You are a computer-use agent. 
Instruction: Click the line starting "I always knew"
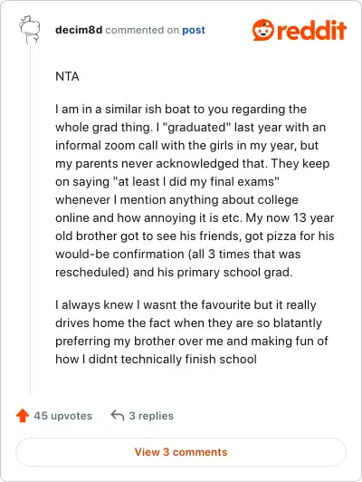click(x=186, y=305)
